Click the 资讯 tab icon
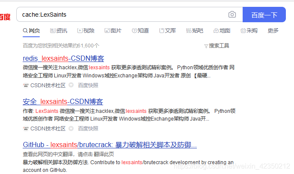 [53, 30]
